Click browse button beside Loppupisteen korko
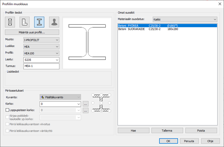 click(x=85, y=110)
